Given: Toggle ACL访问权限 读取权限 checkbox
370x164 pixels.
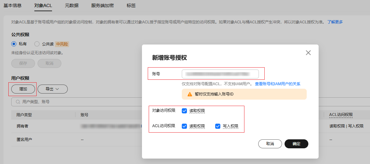Looking at the screenshot, I should [185, 126].
